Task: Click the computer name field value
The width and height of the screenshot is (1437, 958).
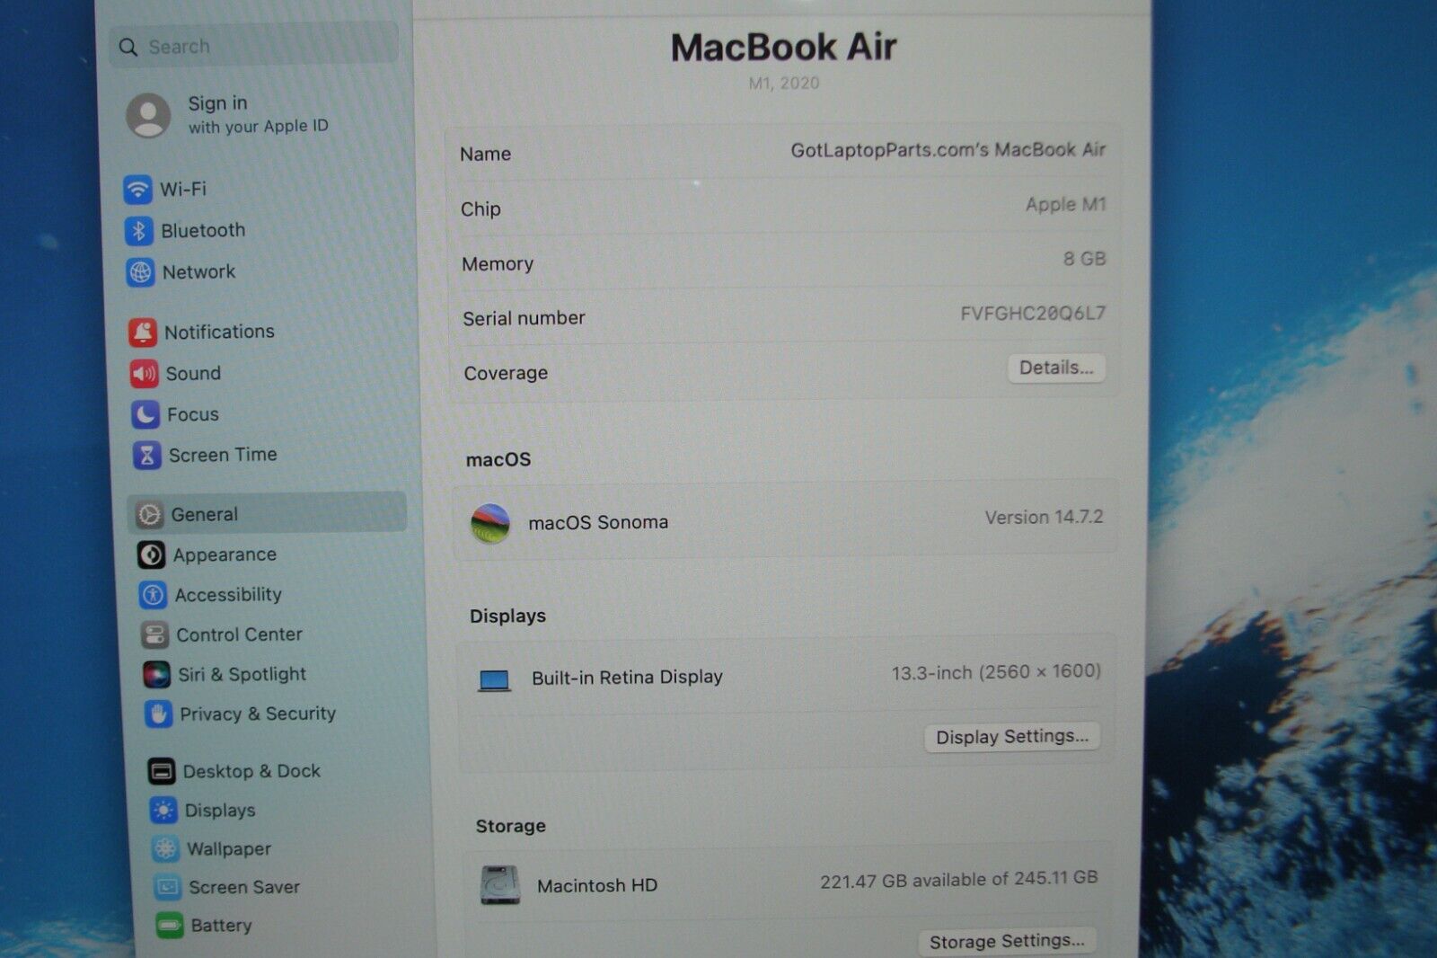Action: click(x=948, y=150)
